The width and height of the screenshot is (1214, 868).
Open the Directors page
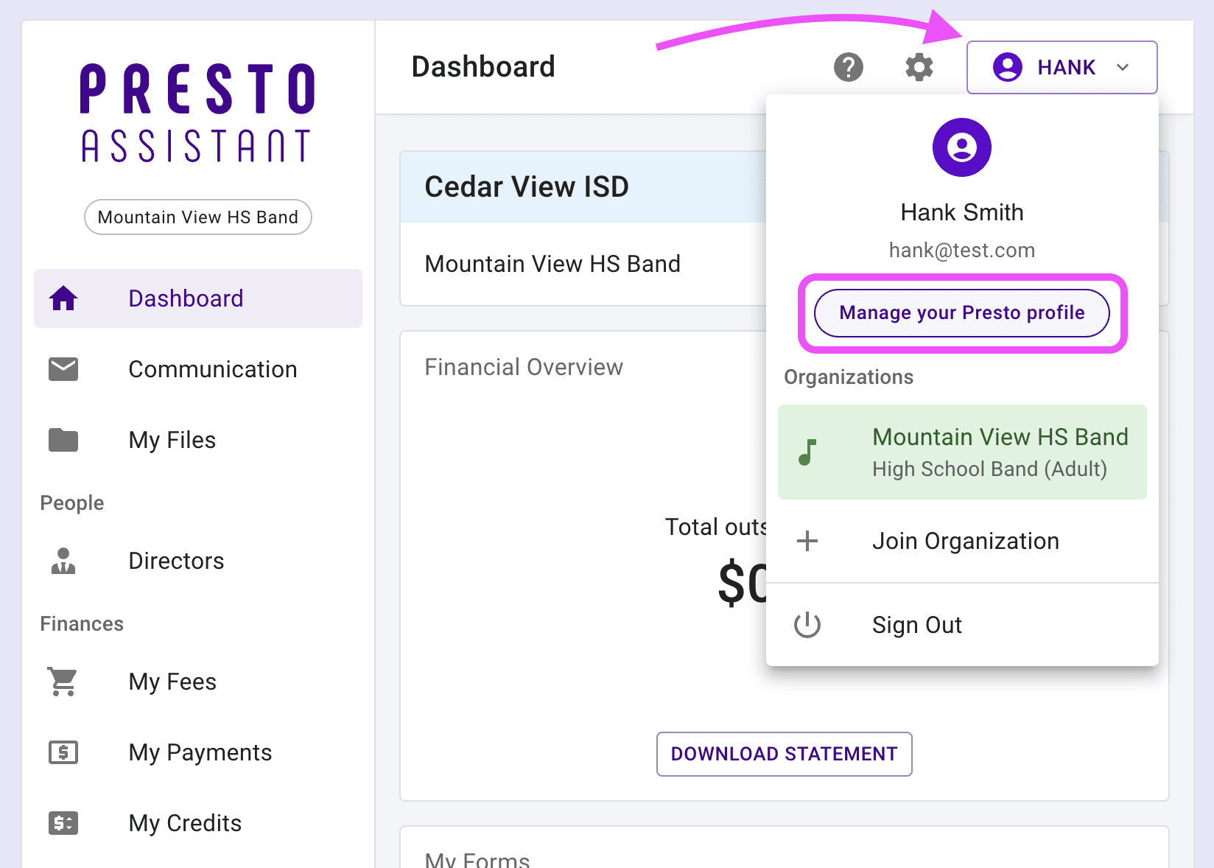198,561
